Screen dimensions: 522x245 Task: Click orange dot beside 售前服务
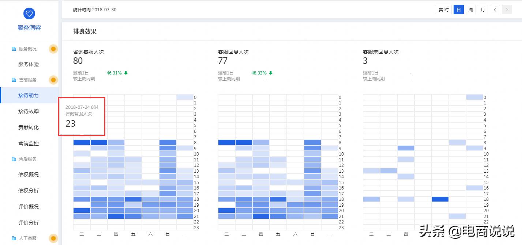click(53, 80)
